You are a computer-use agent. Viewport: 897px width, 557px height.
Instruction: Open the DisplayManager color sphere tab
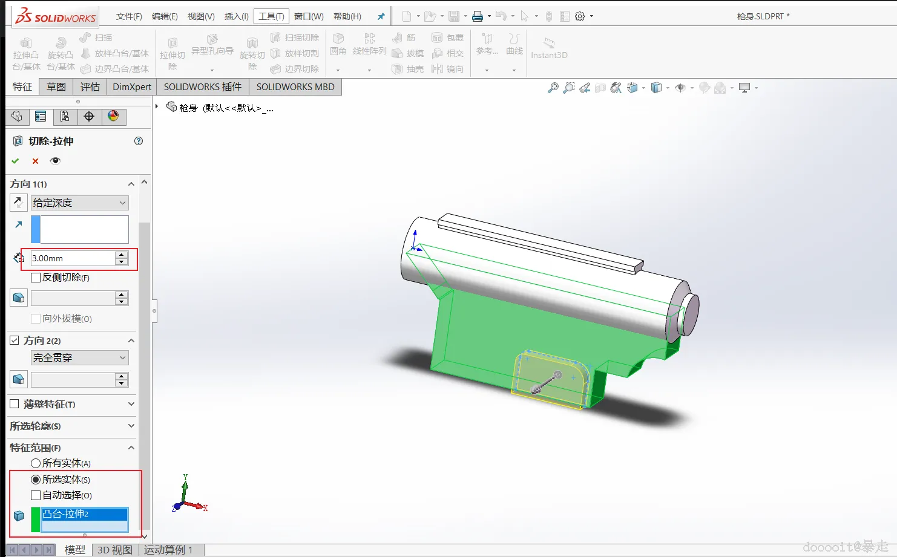pyautogui.click(x=113, y=116)
